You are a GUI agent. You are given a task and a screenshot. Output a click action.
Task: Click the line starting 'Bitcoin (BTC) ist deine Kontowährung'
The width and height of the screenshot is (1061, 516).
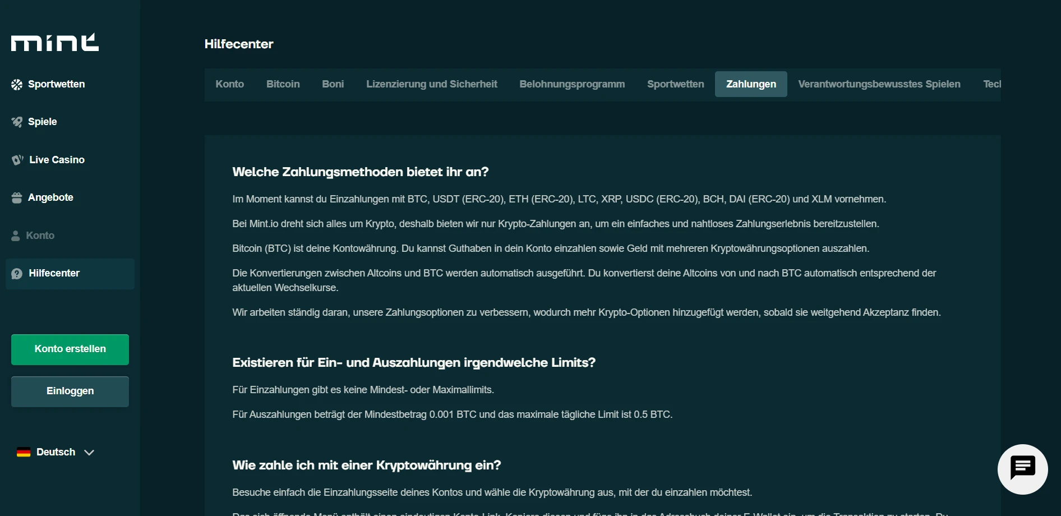click(x=551, y=248)
